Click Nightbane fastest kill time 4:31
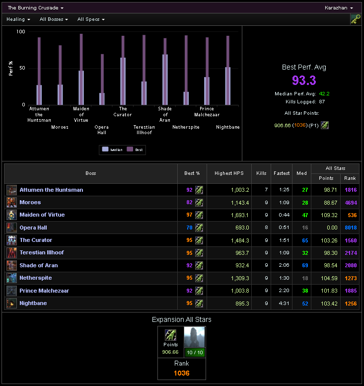Image resolution: width=364 pixels, height=386 pixels. click(284, 303)
